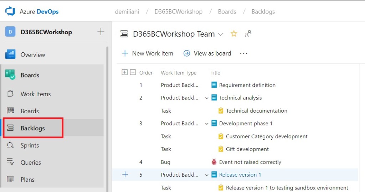Screen dimensions: 365x192
Task: Open the D365BCWorkshop project avatar icon
Action: [10, 32]
